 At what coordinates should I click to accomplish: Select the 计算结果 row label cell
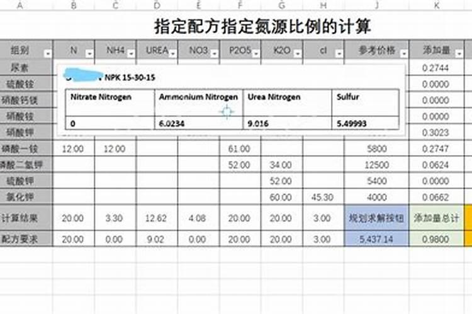(x=26, y=219)
